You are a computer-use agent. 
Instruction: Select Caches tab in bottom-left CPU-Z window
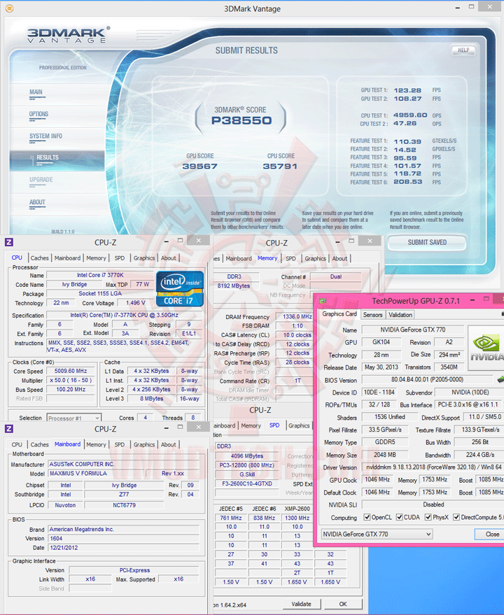[40, 444]
